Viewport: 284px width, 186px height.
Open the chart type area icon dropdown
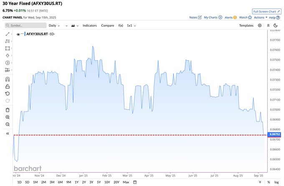point(75,25)
